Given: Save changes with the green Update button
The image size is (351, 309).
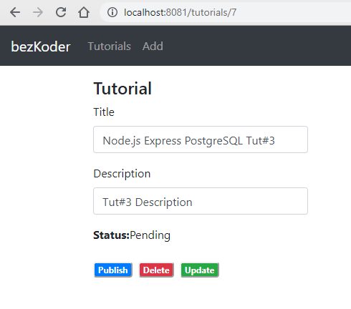Looking at the screenshot, I should 200,270.
